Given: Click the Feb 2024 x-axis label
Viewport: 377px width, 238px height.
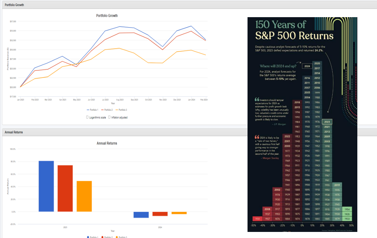Looking at the screenshot, I should click(204, 100).
